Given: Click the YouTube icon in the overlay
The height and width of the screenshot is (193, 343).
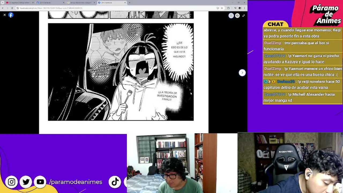Looking at the screenshot, I should point(40,182).
